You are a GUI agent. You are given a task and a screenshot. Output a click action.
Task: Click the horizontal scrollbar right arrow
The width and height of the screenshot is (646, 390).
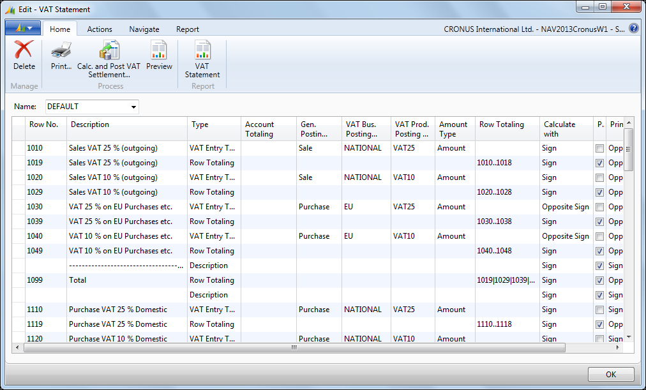tap(617, 348)
